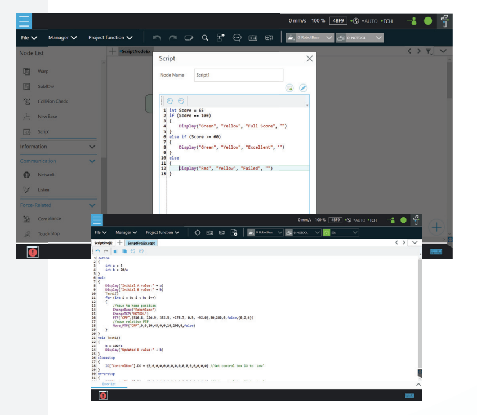Click the robot arm icon at top right
477x415 pixels.
[444, 21]
